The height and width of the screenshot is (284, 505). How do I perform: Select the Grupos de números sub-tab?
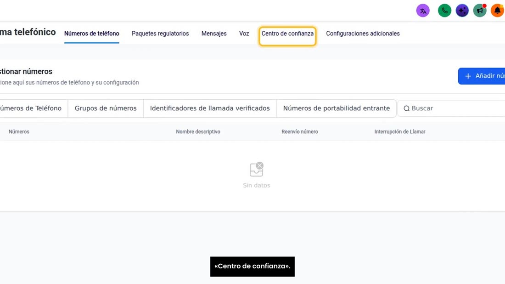[x=106, y=108]
